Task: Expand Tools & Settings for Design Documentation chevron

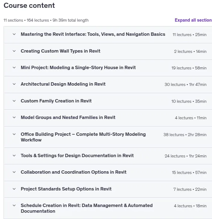Action: pos(14,156)
